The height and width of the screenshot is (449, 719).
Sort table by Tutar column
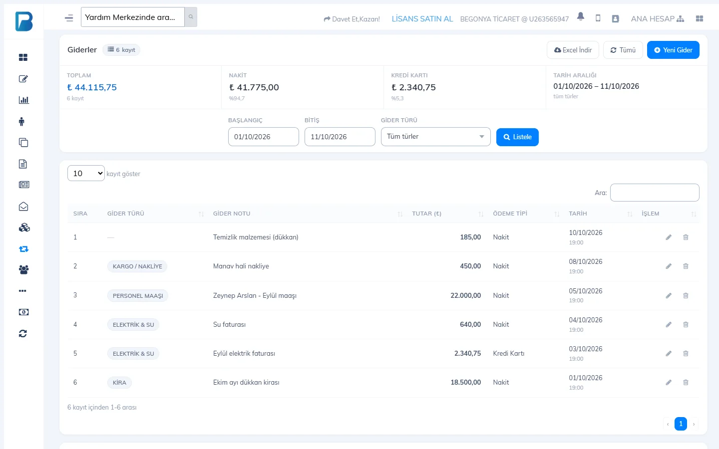pyautogui.click(x=446, y=214)
